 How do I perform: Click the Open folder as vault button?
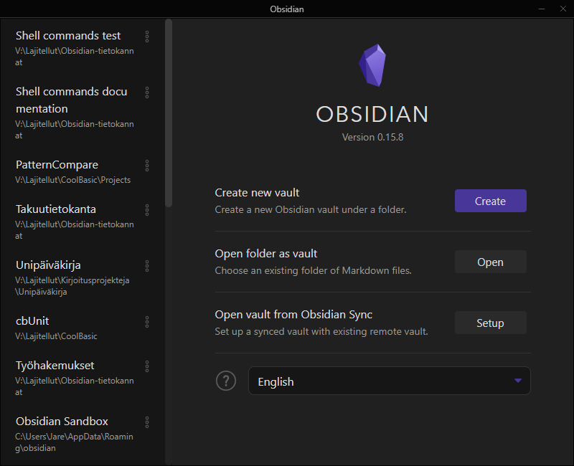click(491, 262)
